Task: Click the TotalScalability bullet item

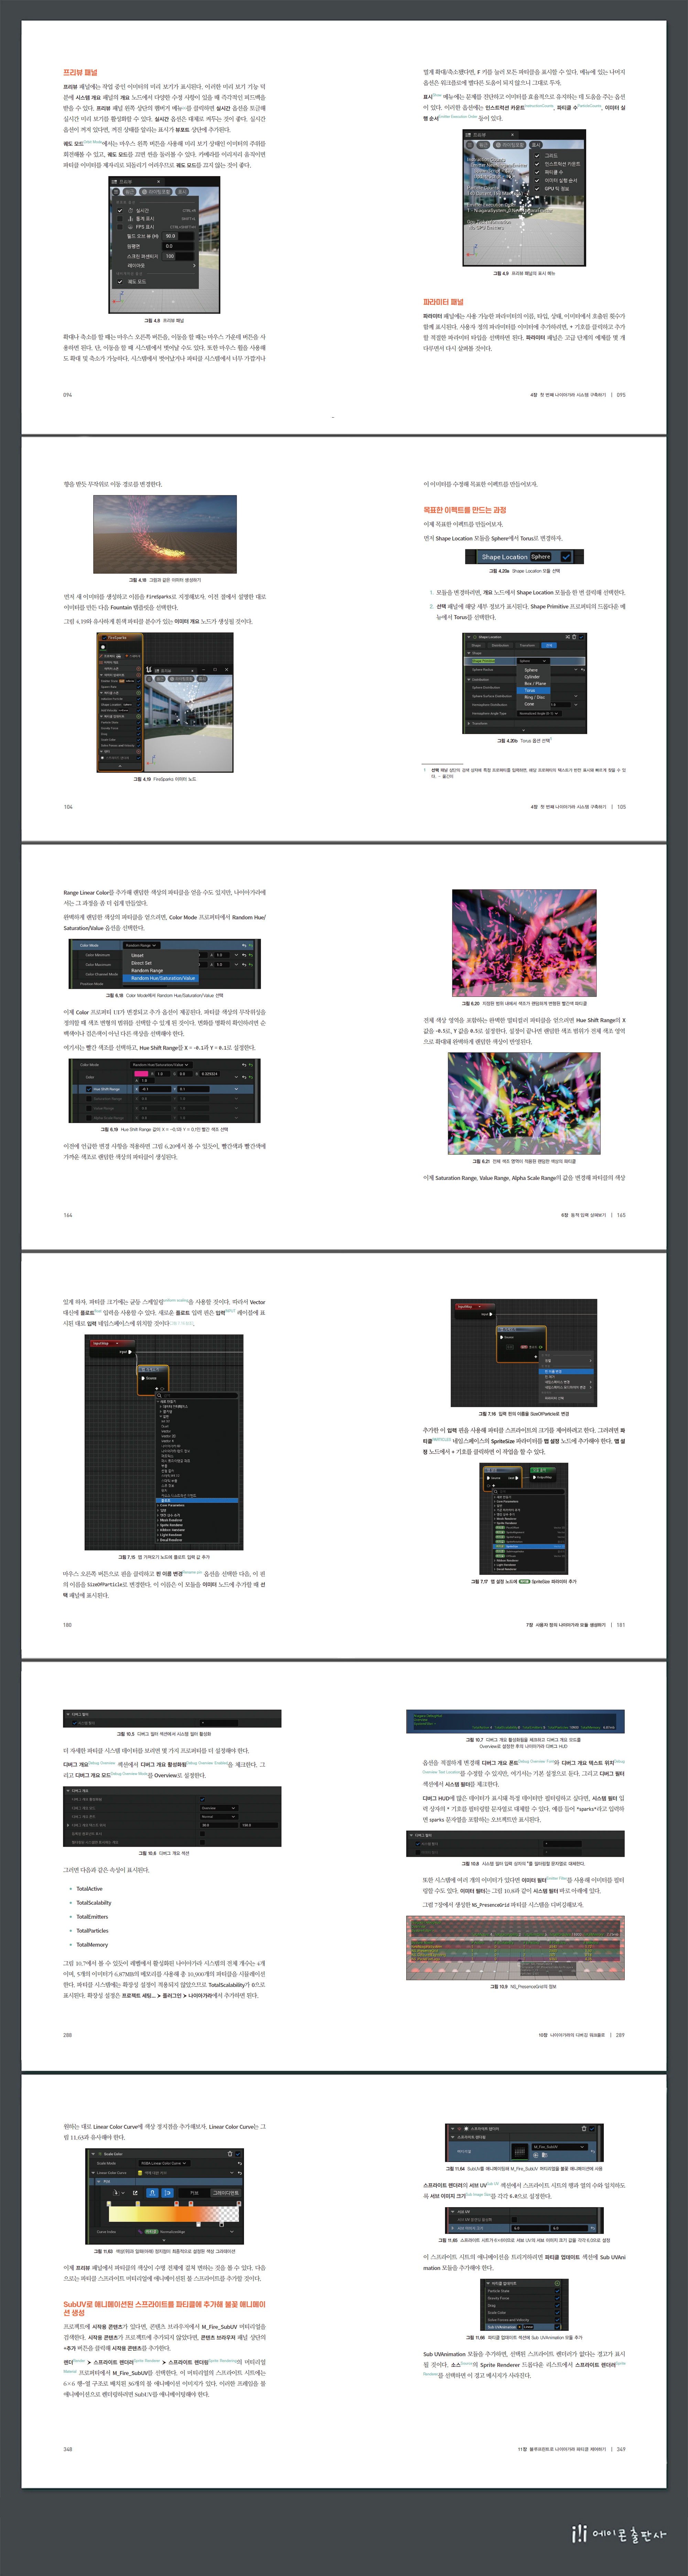Action: tap(94, 1903)
